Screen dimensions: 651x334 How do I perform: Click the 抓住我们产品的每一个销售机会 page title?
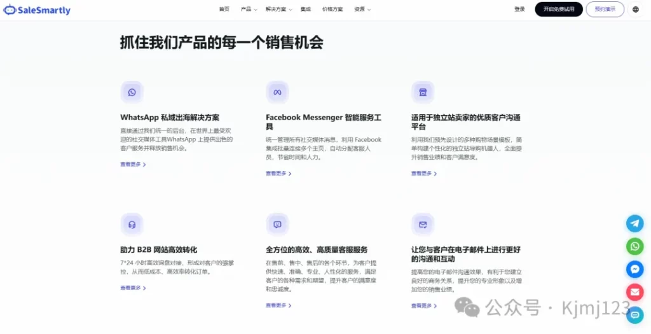tap(222, 43)
